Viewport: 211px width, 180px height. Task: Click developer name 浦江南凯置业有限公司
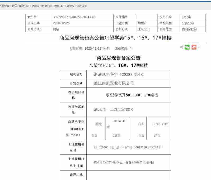(x=114, y=83)
